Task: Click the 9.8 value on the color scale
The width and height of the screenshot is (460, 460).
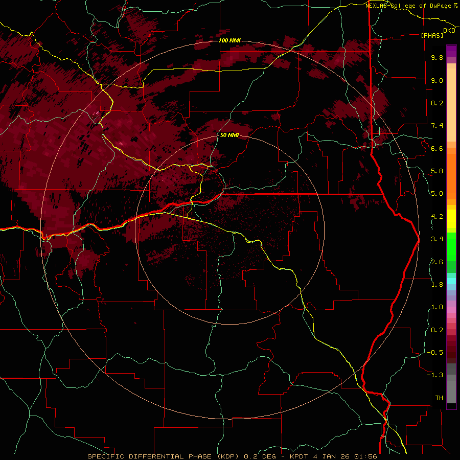Action: tap(437, 57)
